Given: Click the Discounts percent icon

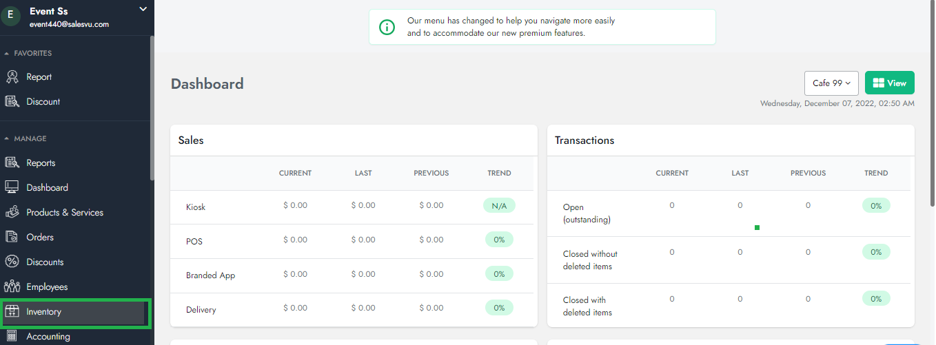Looking at the screenshot, I should point(12,262).
